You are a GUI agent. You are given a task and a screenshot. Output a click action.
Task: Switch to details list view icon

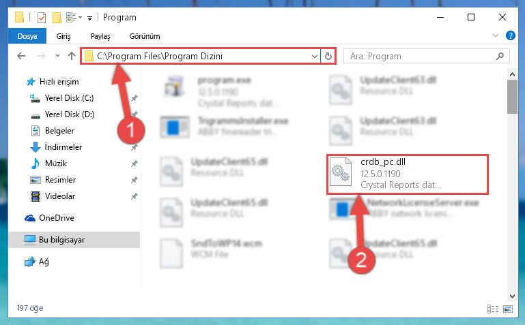click(x=493, y=309)
